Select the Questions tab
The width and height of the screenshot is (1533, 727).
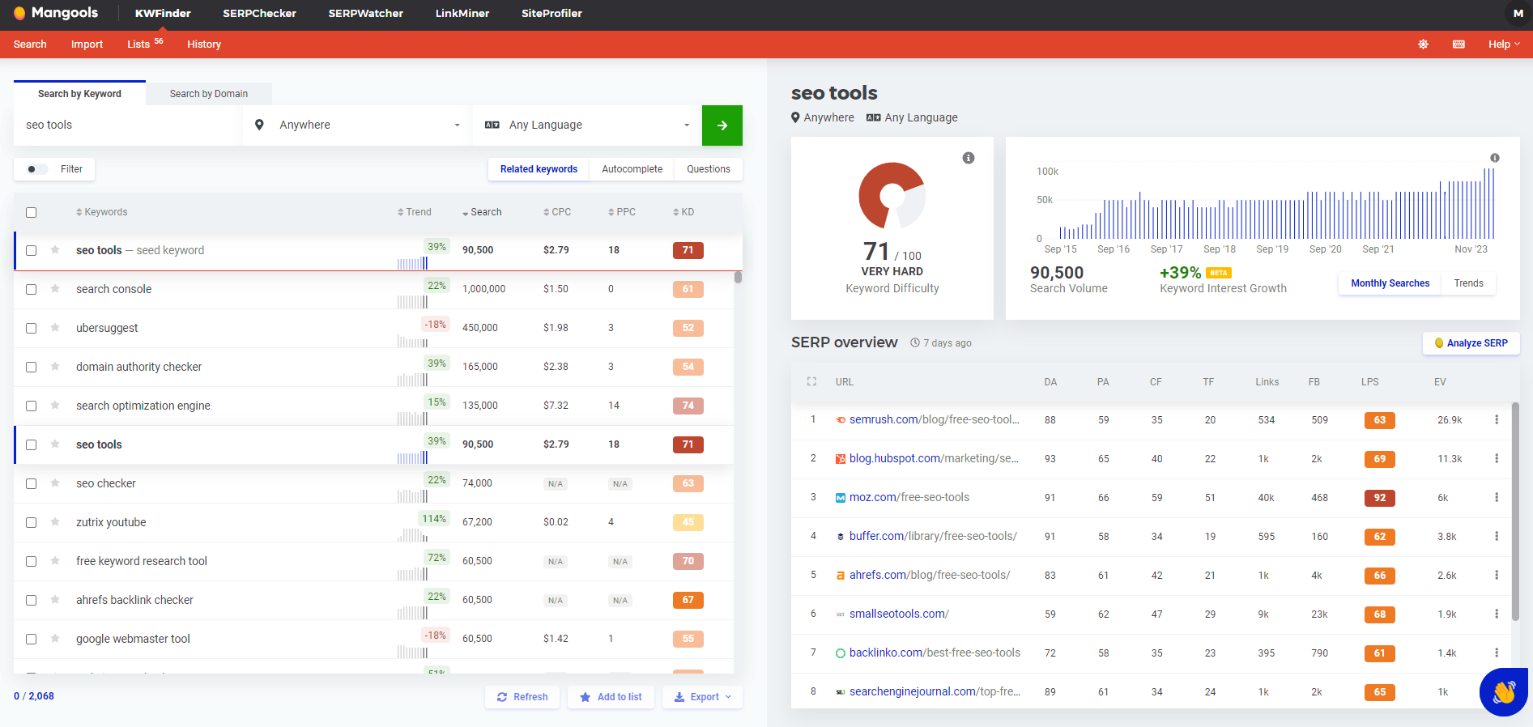(x=708, y=169)
